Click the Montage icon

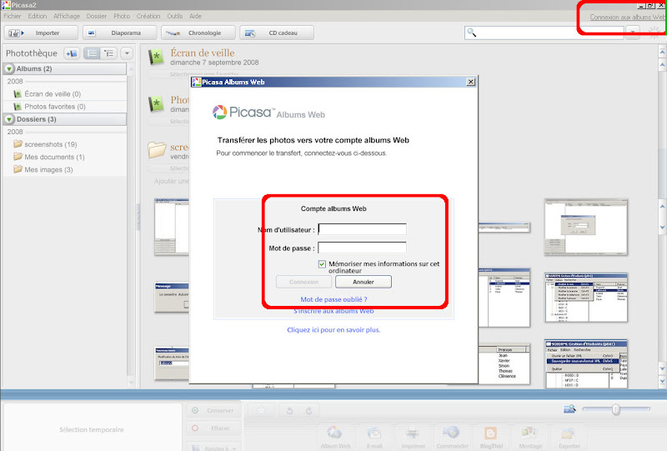coord(530,437)
